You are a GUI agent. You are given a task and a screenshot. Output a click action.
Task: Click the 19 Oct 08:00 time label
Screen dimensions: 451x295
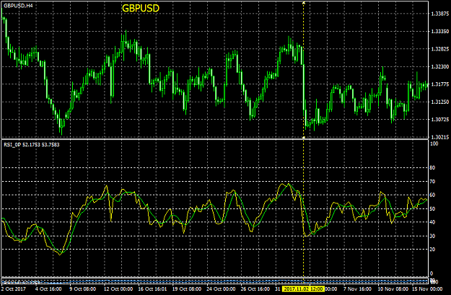(x=187, y=289)
